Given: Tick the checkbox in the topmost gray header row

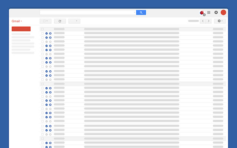Looking at the screenshot, I should [x=43, y=29].
